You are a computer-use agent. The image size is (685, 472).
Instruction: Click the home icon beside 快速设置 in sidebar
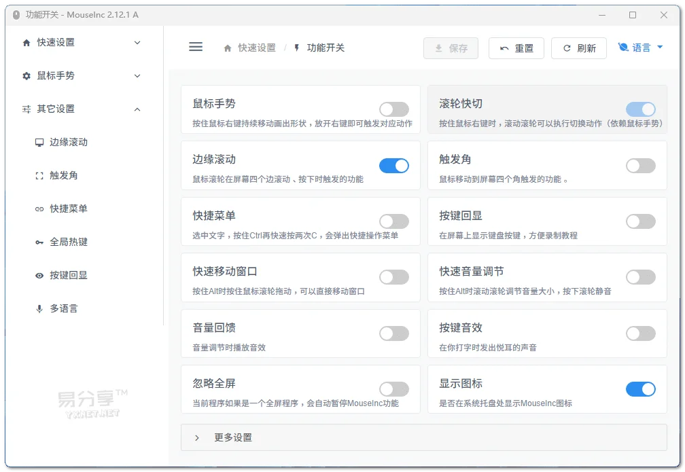[x=27, y=42]
